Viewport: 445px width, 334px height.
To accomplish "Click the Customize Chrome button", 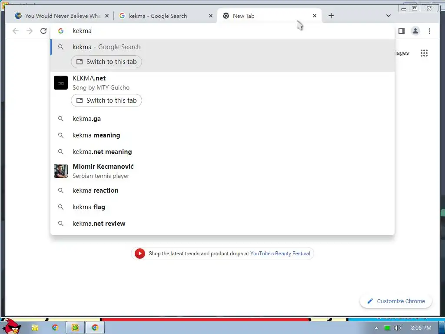I will click(x=396, y=301).
